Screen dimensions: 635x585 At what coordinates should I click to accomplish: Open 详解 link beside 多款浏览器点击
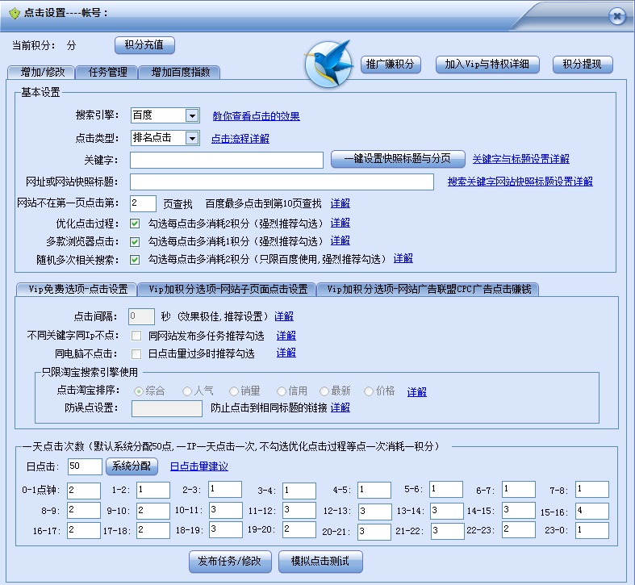[340, 240]
